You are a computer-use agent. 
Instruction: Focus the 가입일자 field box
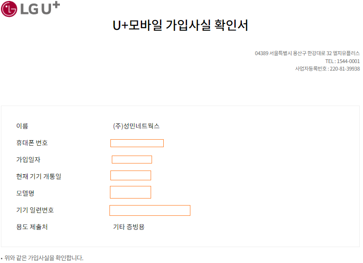[132, 160]
